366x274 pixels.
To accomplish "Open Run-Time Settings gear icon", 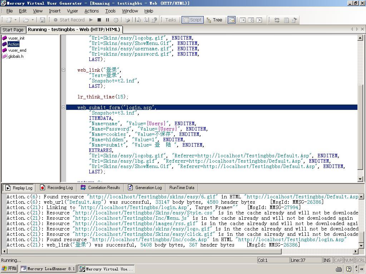I will click(x=116, y=20).
